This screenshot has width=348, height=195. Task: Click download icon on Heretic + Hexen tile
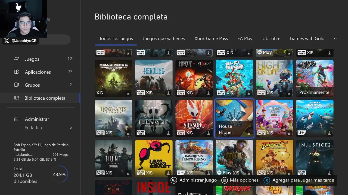click(209, 93)
